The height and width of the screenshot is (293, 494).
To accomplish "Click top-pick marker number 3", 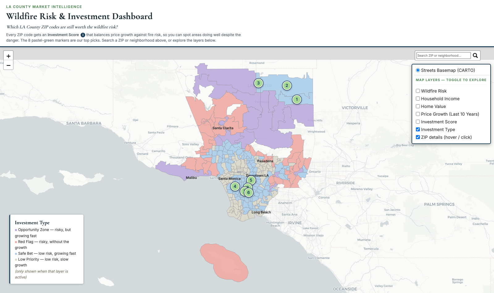I will pos(258,83).
